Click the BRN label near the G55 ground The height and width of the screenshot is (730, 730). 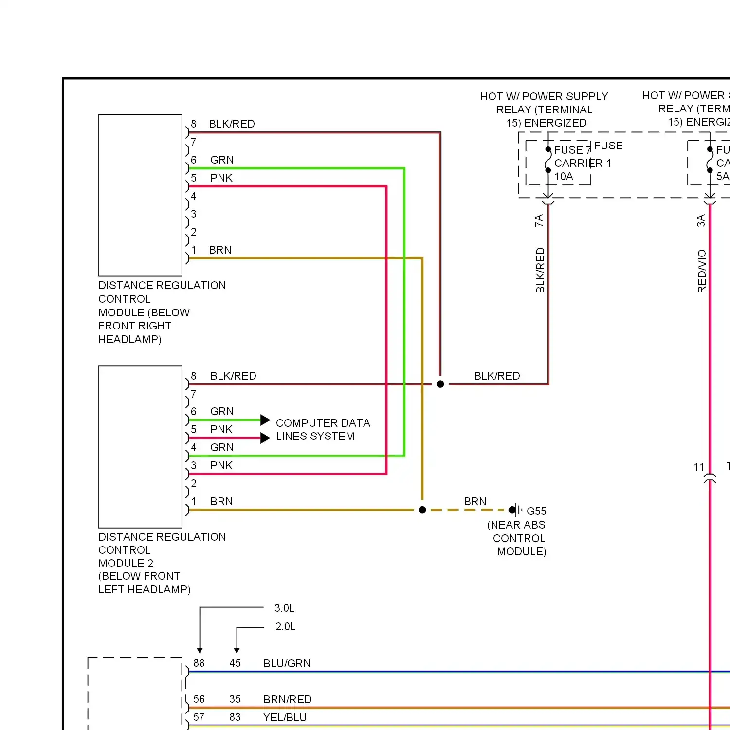click(x=475, y=502)
